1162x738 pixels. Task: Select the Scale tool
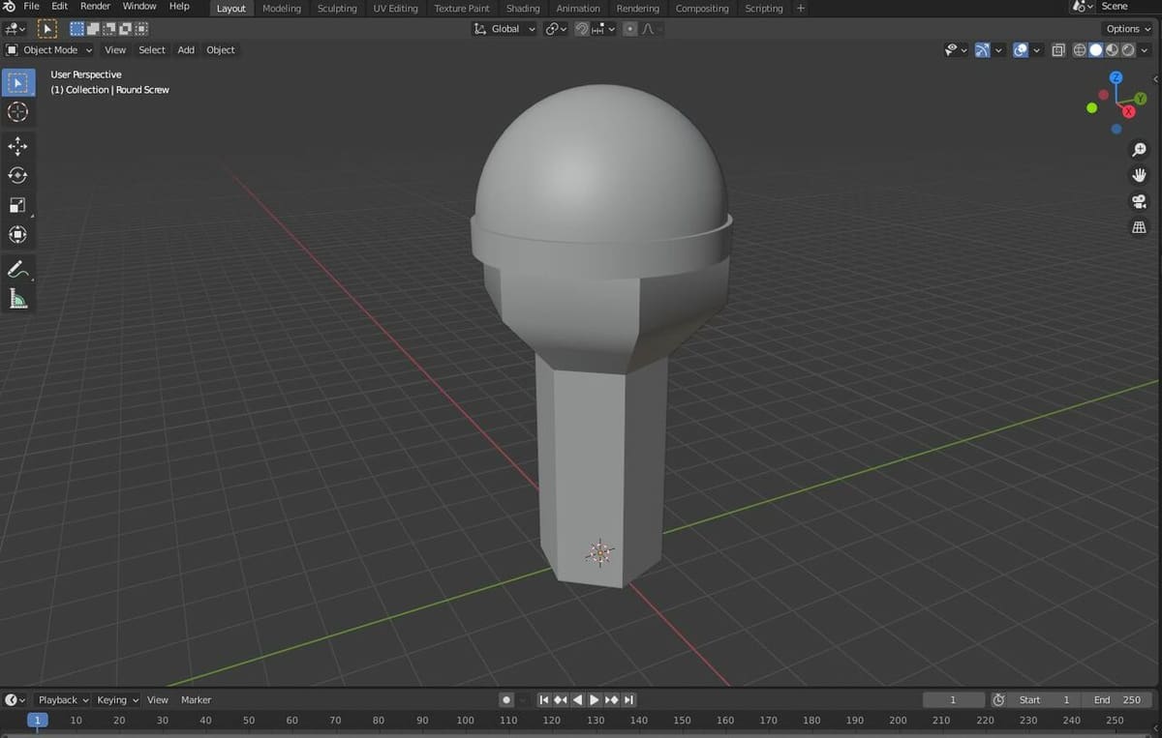tap(19, 205)
